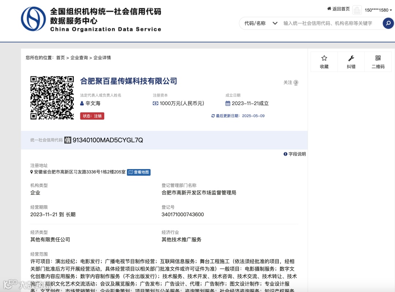Viewport: 395px width, 292px height.
Task: Click the star 收藏 icon
Action: tap(324, 58)
